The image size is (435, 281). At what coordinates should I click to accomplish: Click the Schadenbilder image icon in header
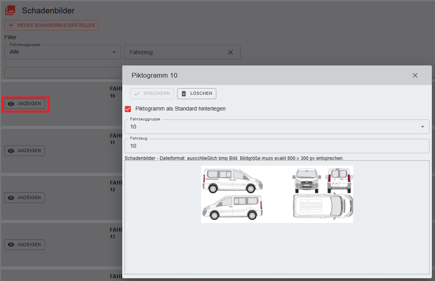pos(10,10)
